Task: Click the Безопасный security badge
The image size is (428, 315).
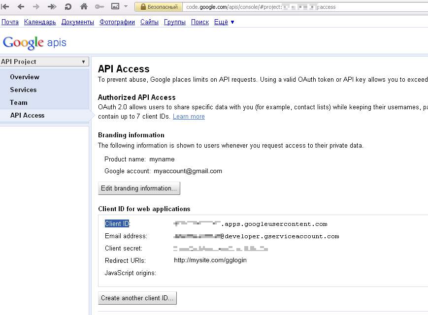Action: coord(159,7)
